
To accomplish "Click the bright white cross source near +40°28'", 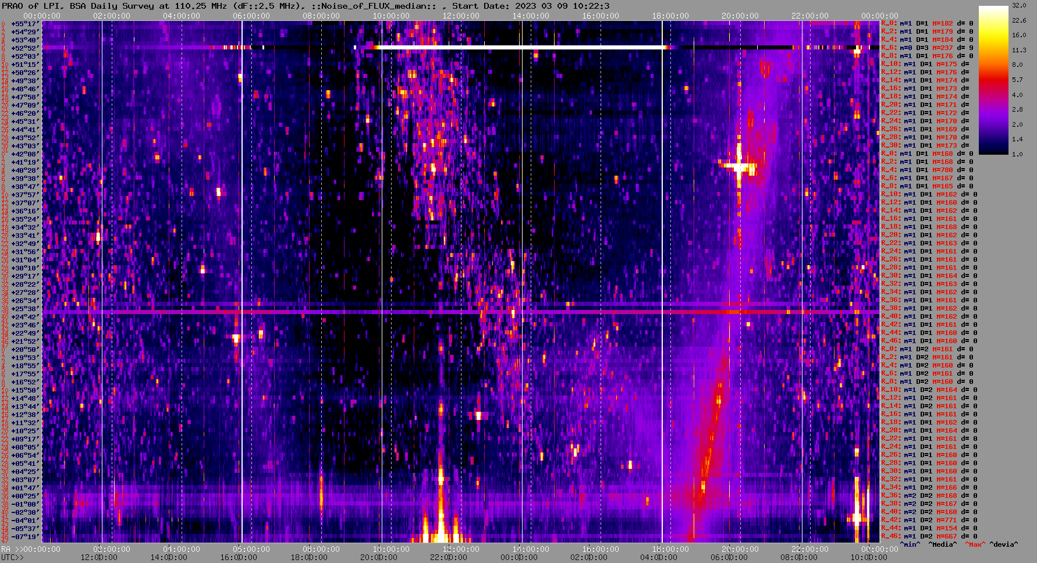I will point(738,167).
